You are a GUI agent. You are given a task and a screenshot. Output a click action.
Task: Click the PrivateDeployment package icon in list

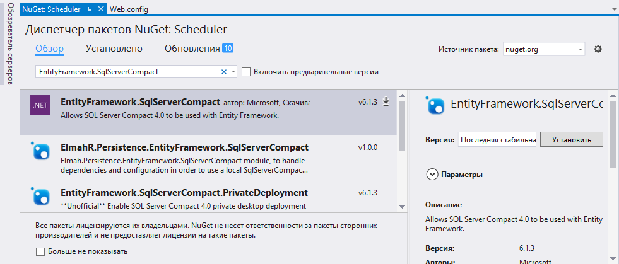click(x=40, y=197)
